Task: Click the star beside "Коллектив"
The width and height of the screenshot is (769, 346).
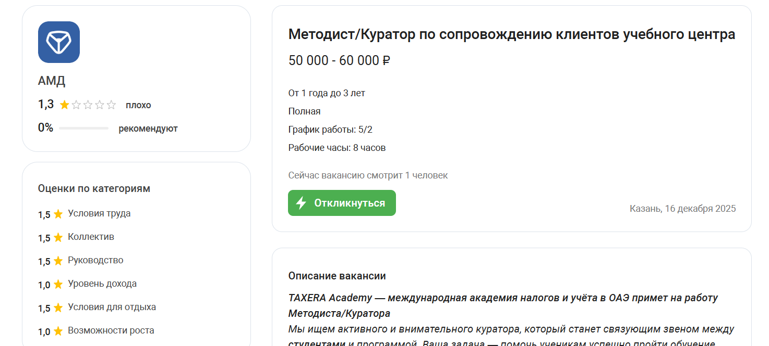Action: point(58,236)
